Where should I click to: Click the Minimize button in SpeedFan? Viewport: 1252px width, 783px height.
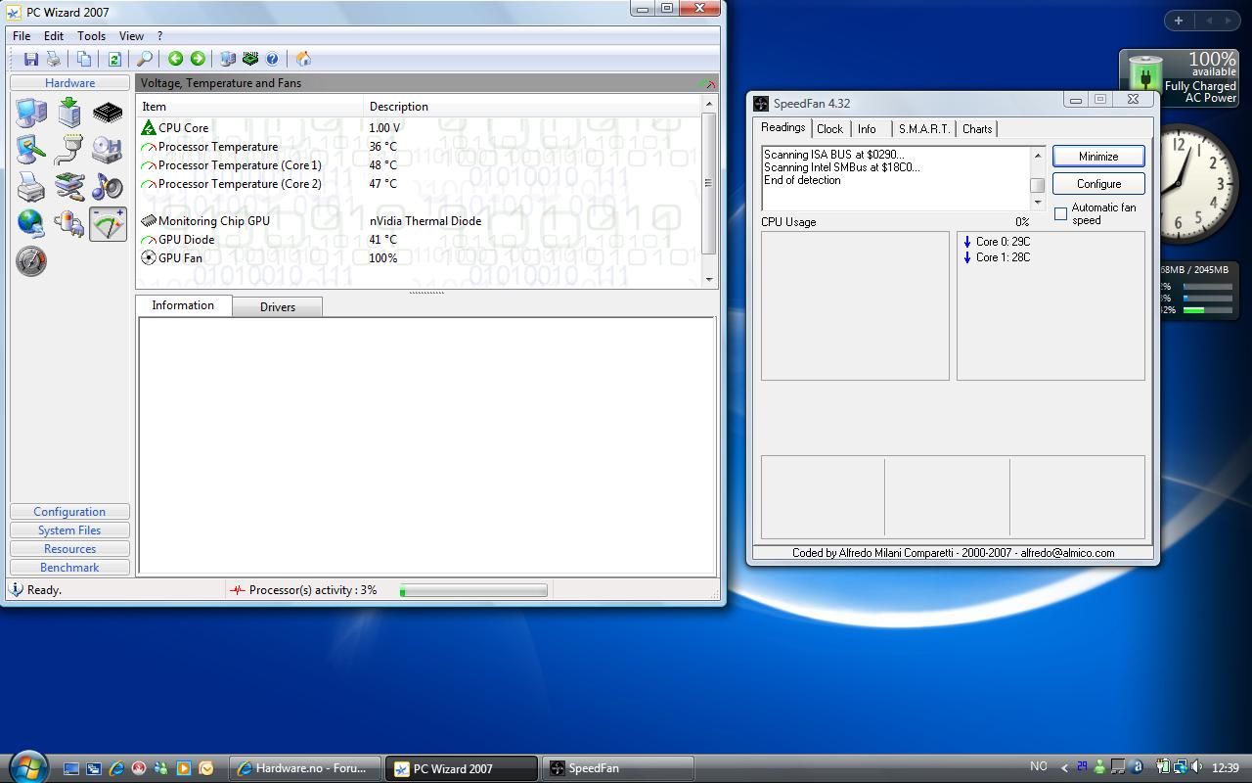pos(1098,157)
